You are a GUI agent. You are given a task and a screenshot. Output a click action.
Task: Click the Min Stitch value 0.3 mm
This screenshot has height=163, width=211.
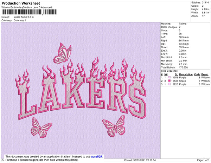point(183,61)
